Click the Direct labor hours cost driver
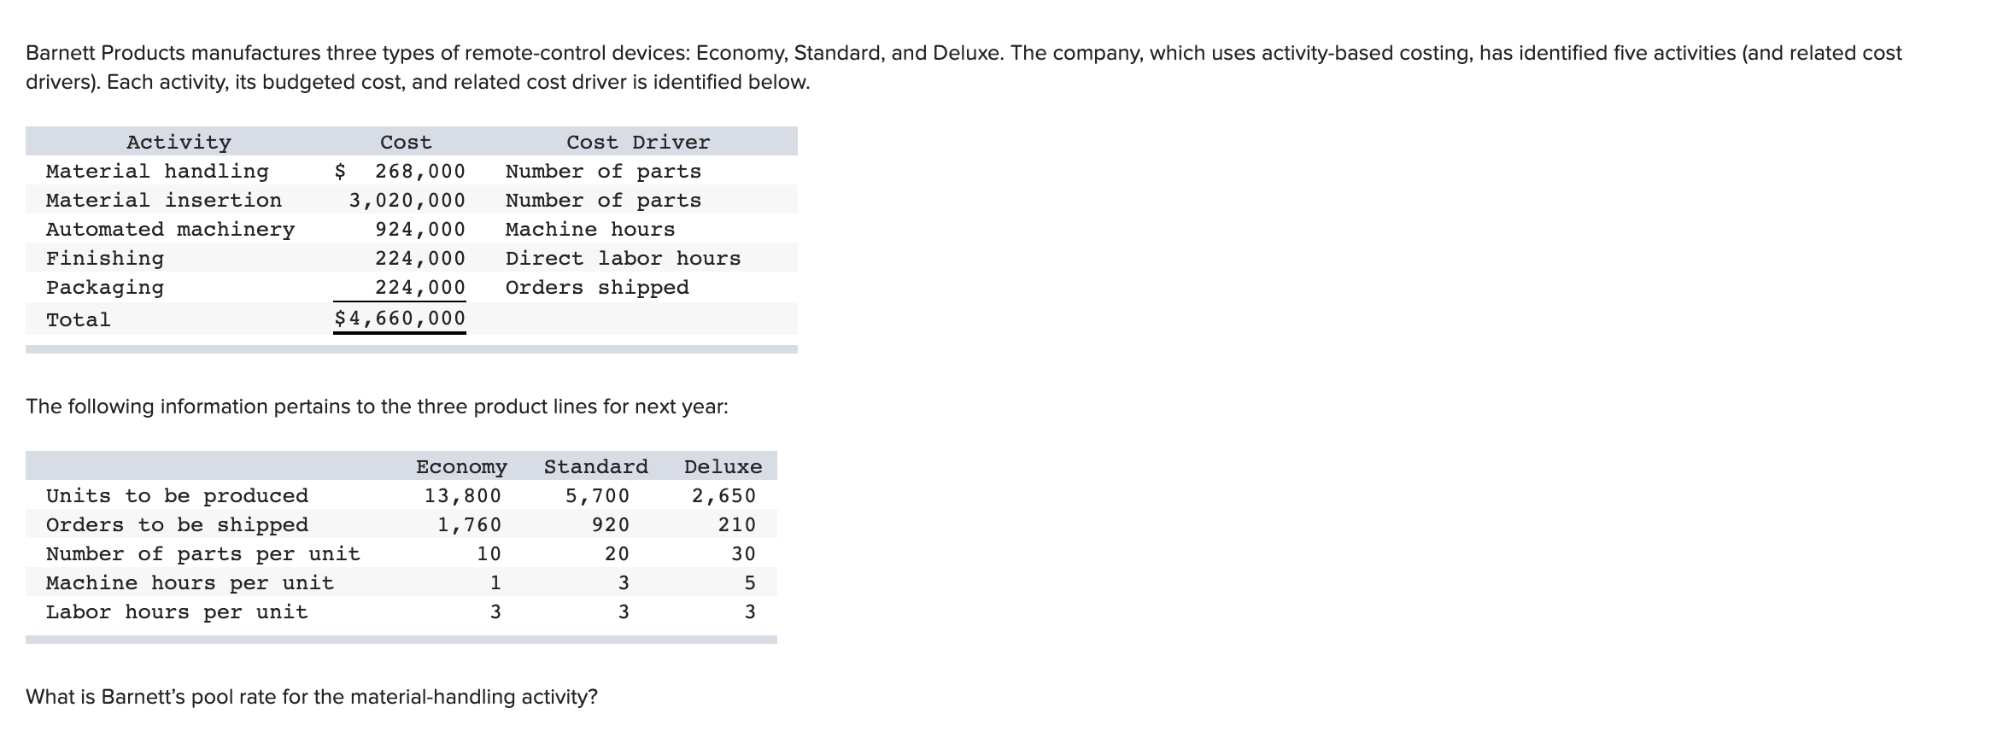The image size is (2009, 743). [623, 258]
